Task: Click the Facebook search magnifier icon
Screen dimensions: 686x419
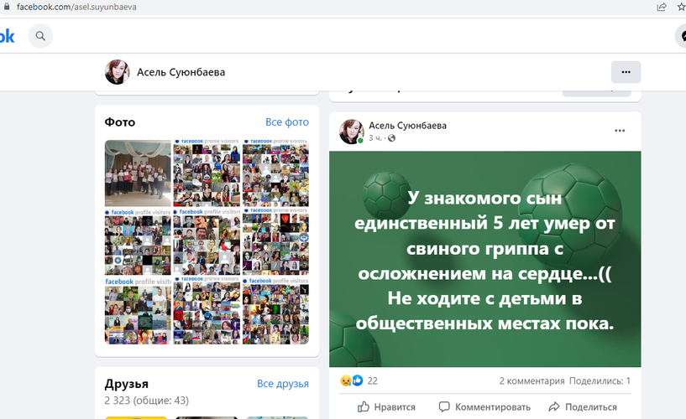Action: click(x=39, y=36)
